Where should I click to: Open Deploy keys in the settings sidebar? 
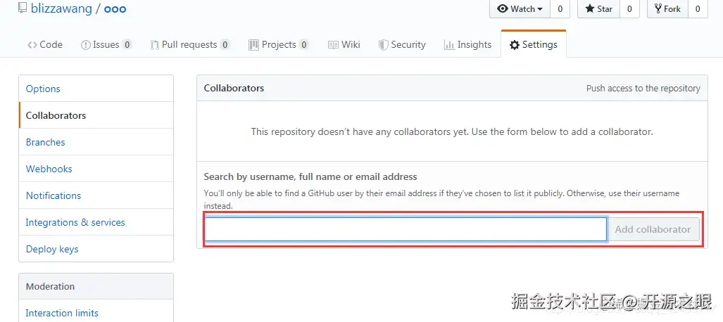[x=96, y=249]
